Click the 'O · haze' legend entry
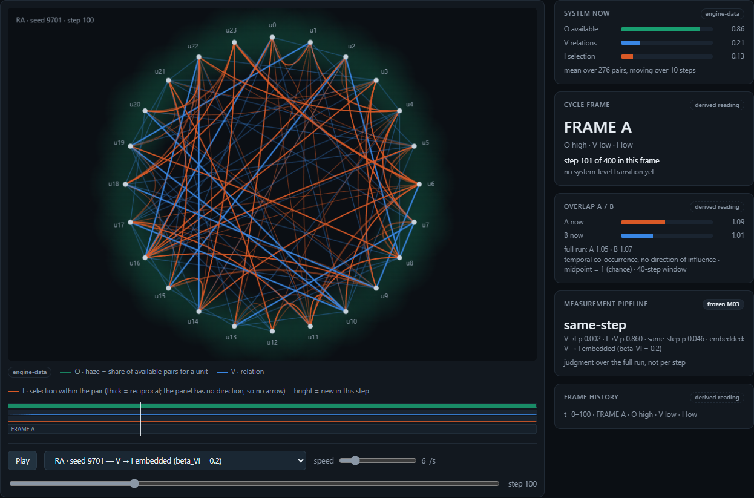This screenshot has width=754, height=498. pyautogui.click(x=133, y=372)
